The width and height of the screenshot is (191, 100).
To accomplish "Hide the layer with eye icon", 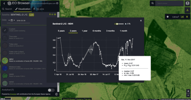I will tap(52, 15).
